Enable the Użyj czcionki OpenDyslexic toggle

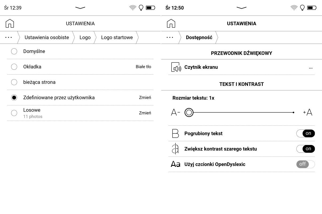pos(305,164)
